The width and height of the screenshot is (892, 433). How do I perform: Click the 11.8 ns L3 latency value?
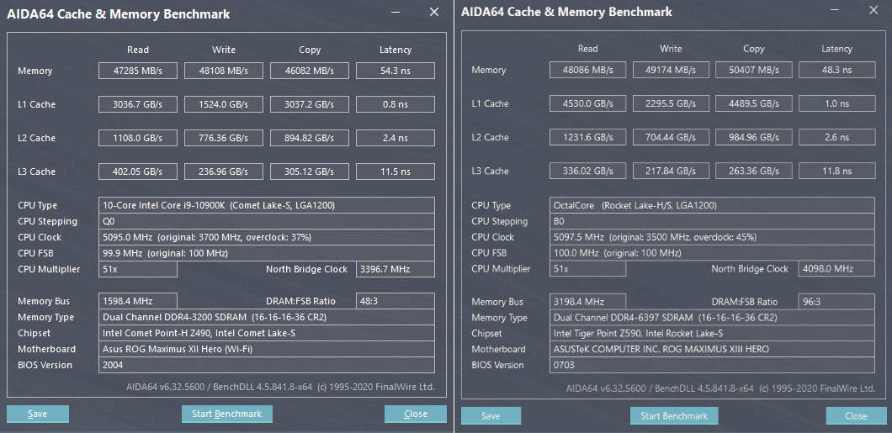pyautogui.click(x=836, y=171)
